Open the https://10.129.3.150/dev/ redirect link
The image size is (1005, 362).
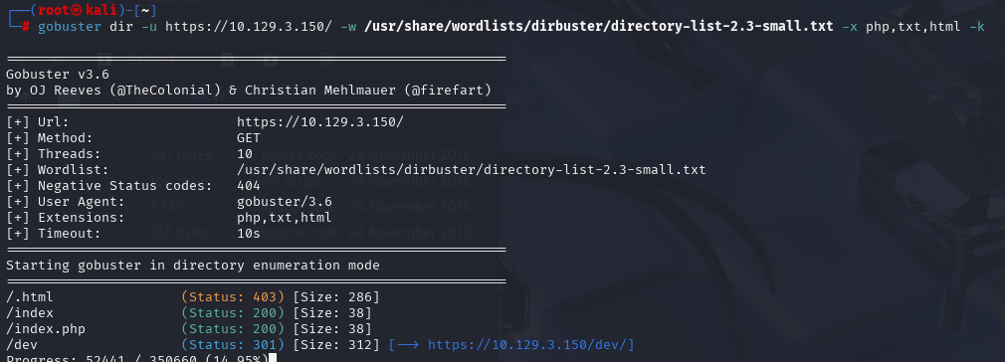(x=530, y=345)
